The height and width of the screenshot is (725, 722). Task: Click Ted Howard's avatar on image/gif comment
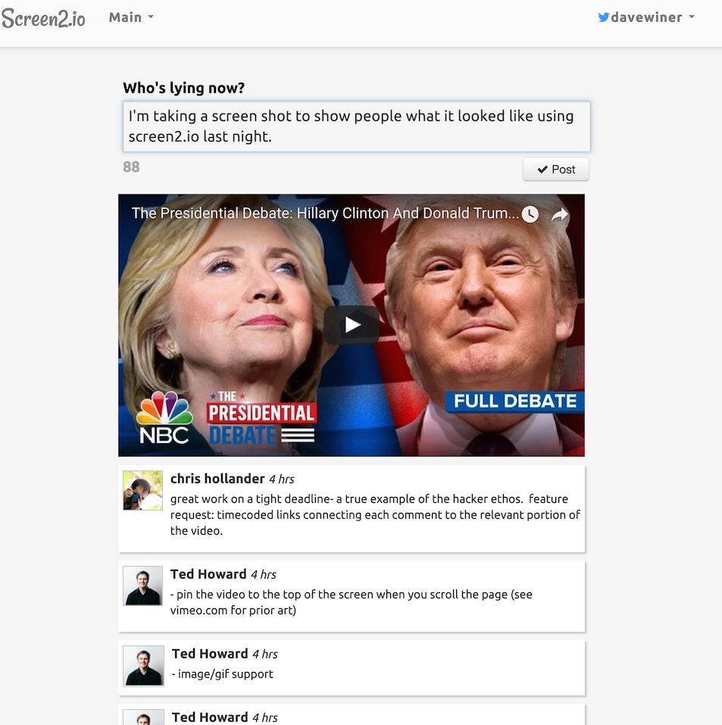pyautogui.click(x=143, y=666)
